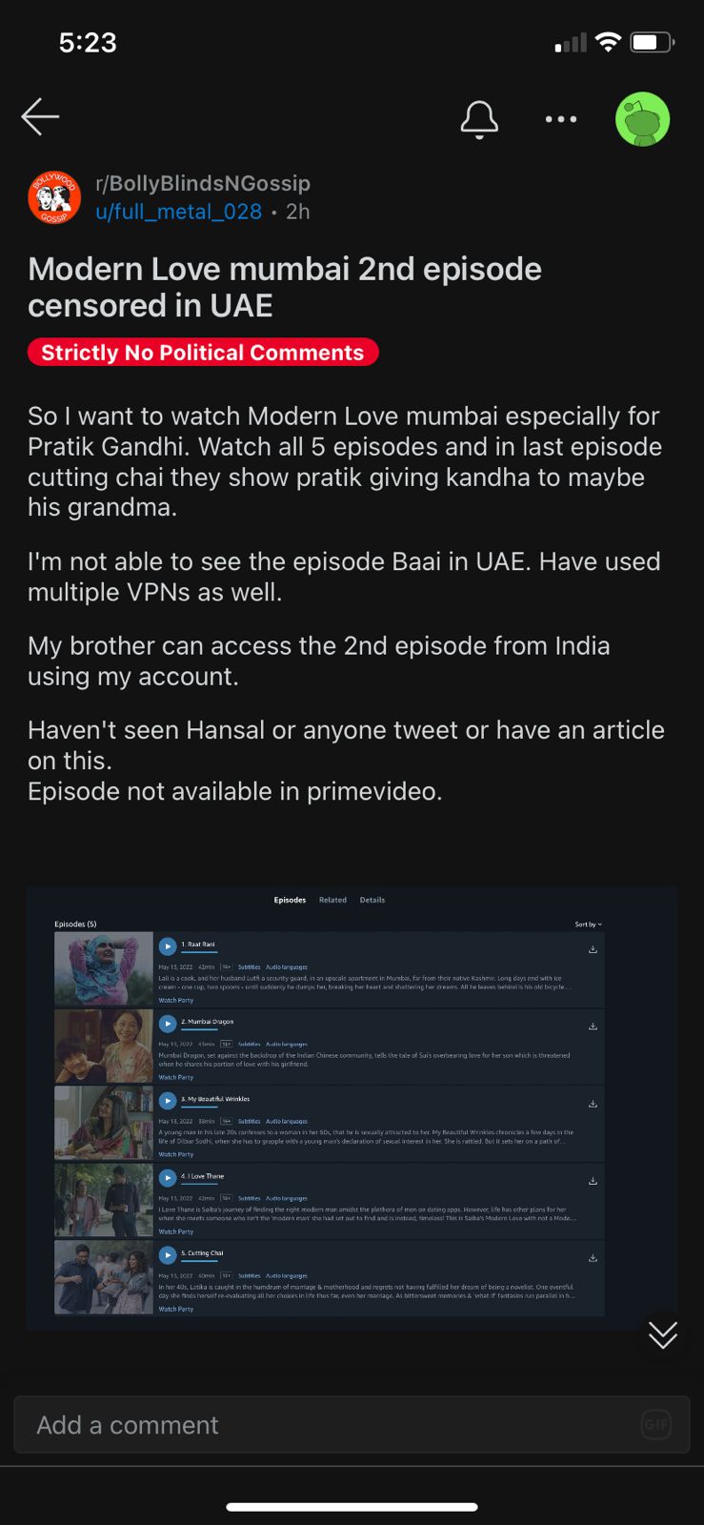Image resolution: width=704 pixels, height=1525 pixels.
Task: Tap the post title text
Action: [x=285, y=287]
